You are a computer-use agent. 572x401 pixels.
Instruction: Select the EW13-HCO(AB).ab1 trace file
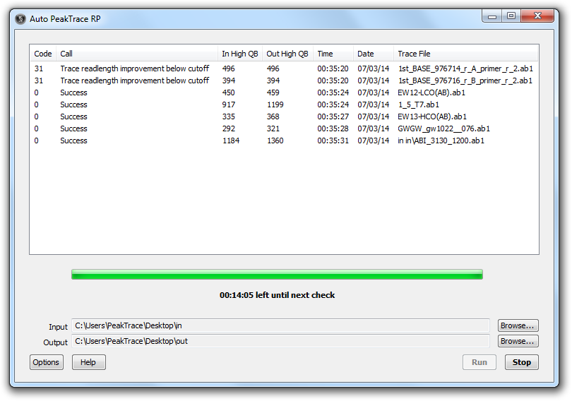click(x=432, y=116)
